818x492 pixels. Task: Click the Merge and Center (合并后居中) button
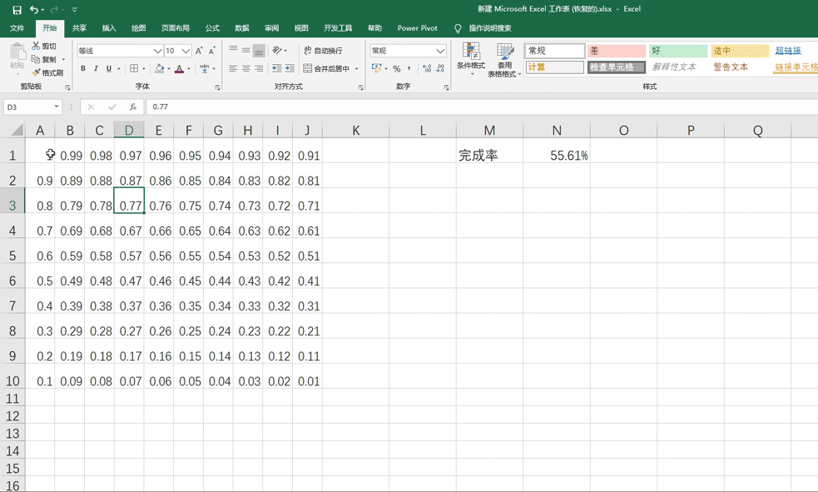coord(326,68)
